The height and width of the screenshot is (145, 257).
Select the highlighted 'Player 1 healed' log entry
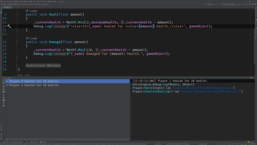click(x=67, y=81)
